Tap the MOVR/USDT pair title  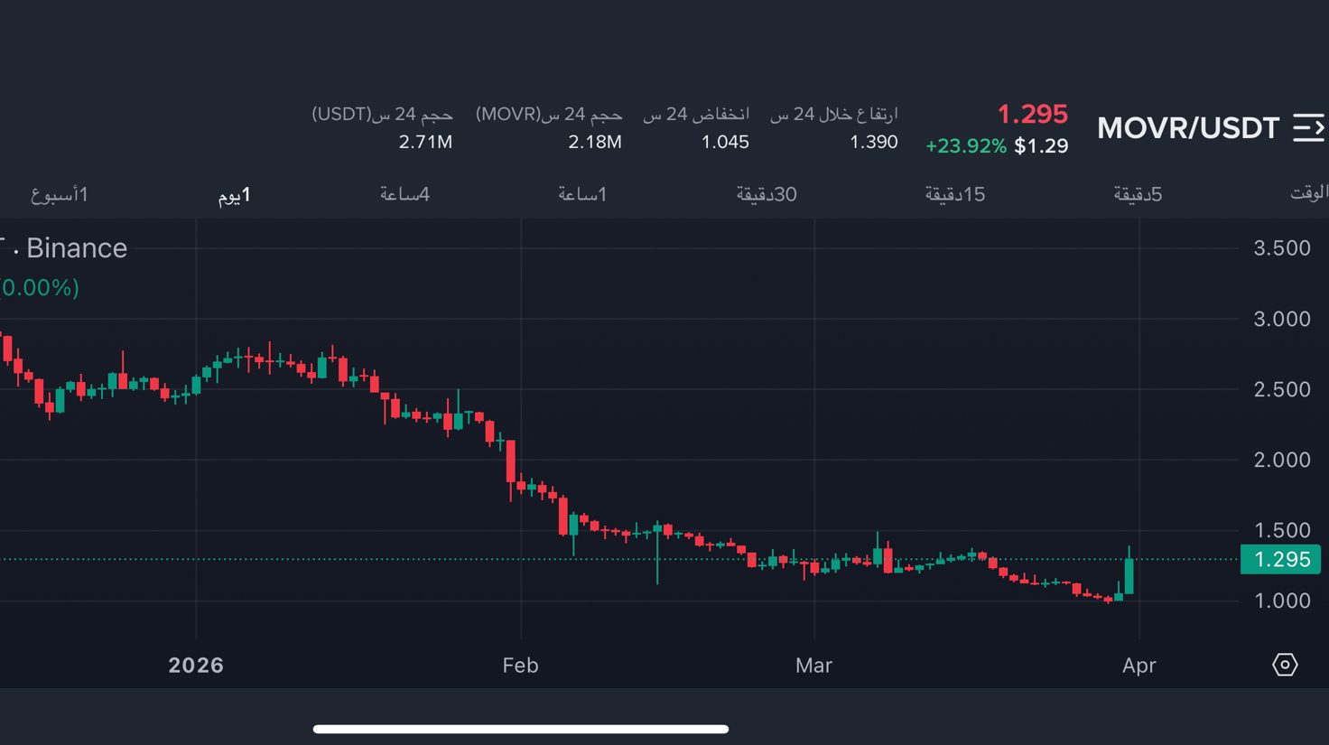tap(1188, 128)
